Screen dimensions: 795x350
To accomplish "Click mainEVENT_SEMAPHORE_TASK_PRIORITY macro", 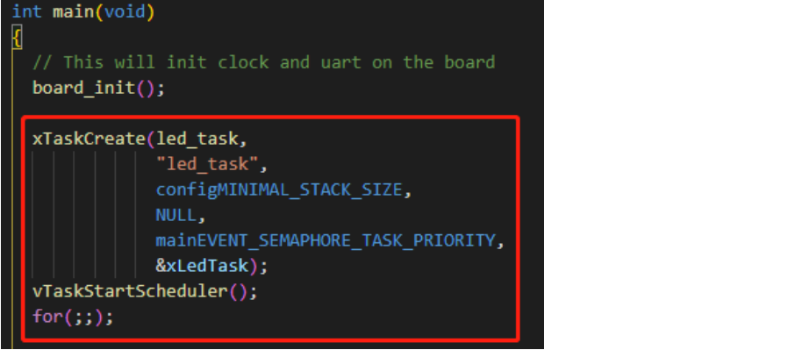I will click(x=325, y=240).
